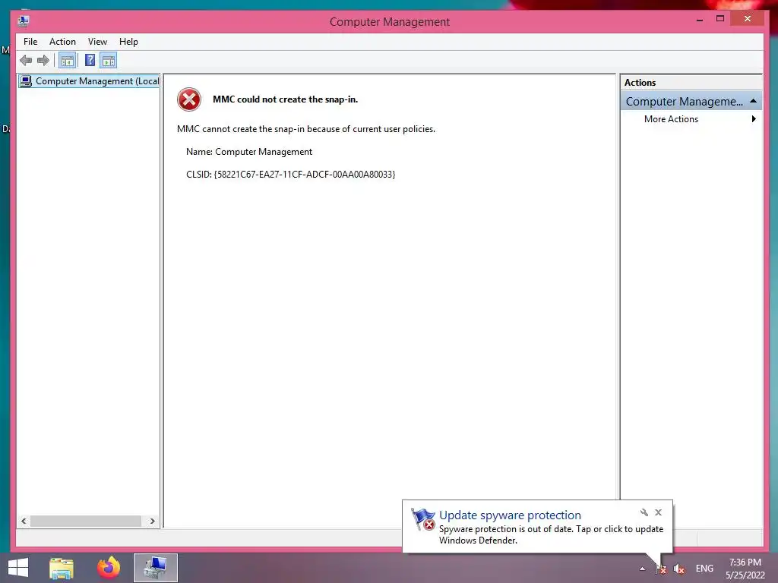Click left arrow of tree horizontal scrollbar
The height and width of the screenshot is (583, 778).
tap(24, 521)
